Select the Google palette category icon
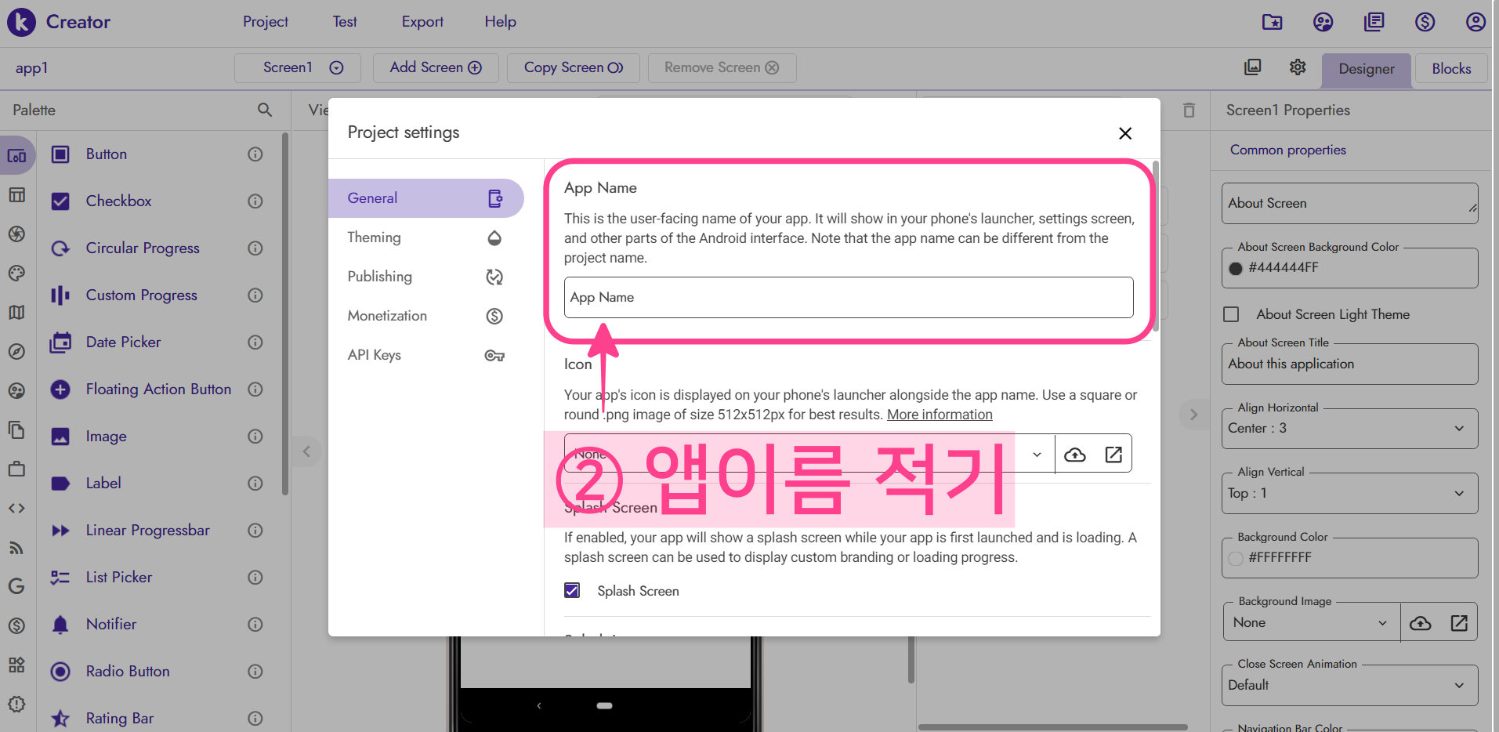 [16, 586]
